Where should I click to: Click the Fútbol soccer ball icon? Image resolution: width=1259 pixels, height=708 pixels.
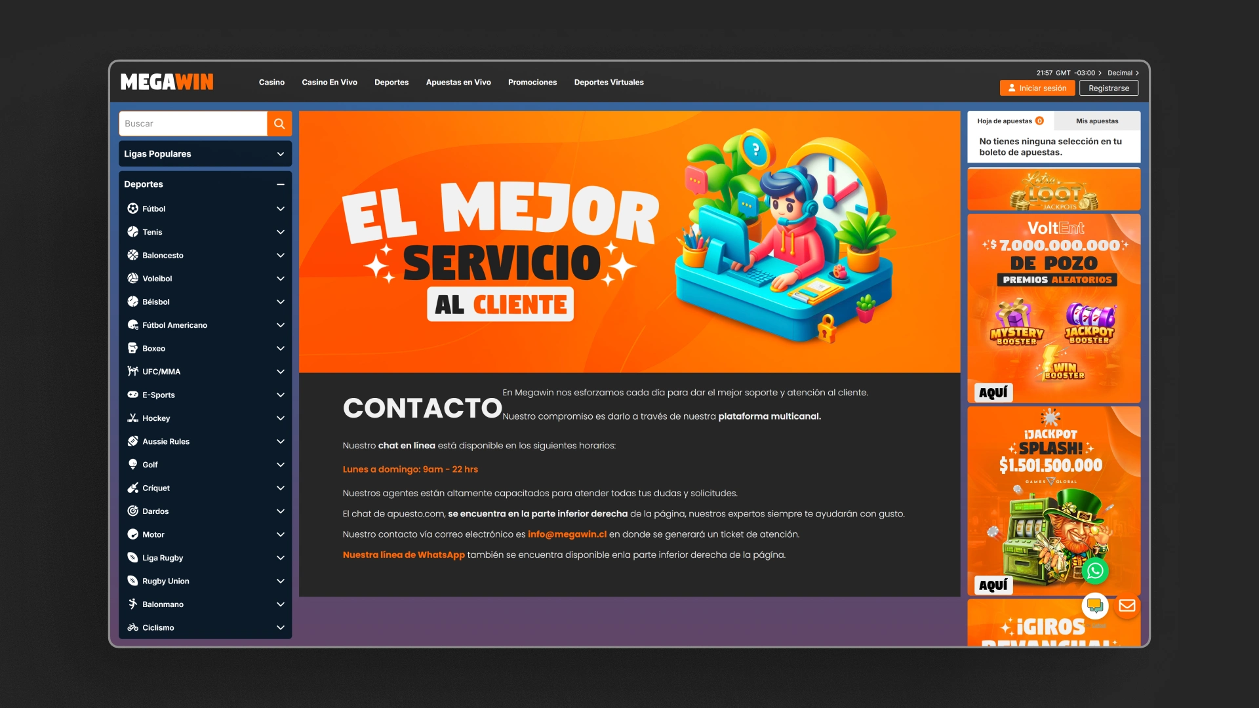point(132,208)
